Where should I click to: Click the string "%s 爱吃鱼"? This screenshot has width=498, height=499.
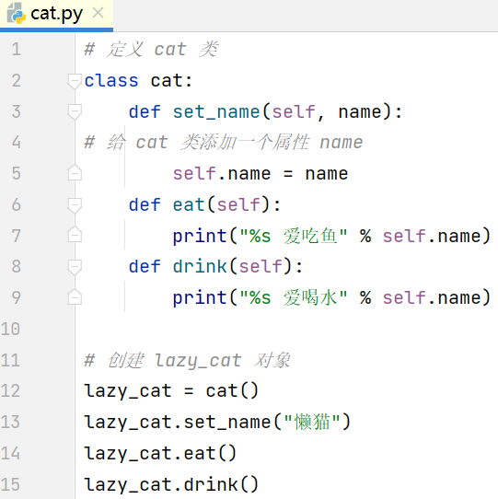tap(293, 236)
